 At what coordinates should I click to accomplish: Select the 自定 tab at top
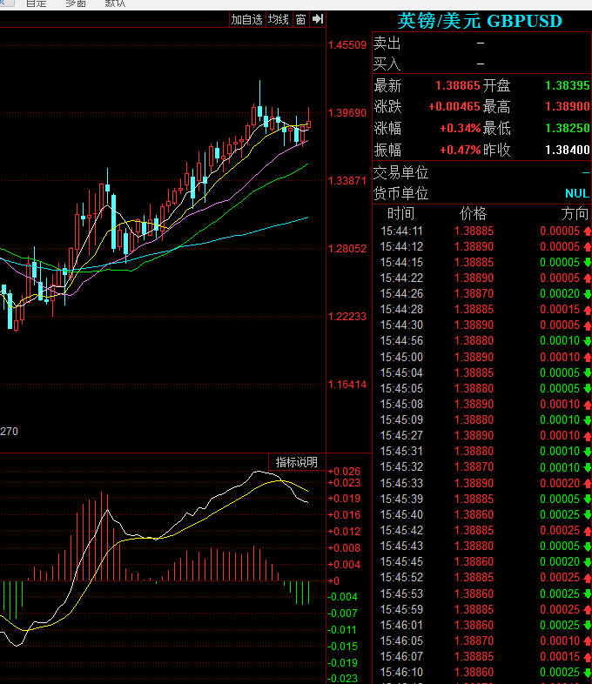click(37, 3)
